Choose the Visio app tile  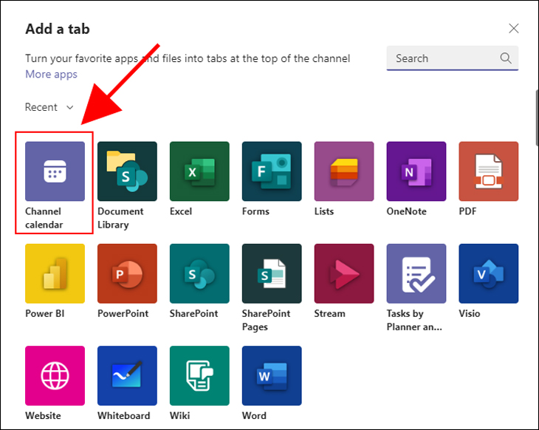[489, 273]
